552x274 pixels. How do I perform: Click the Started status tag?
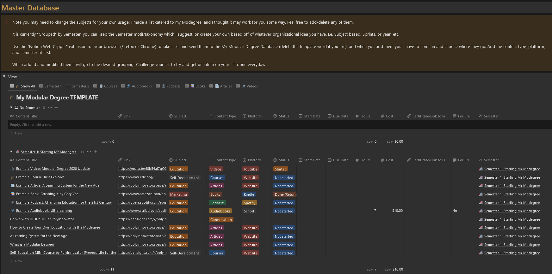[x=281, y=169]
